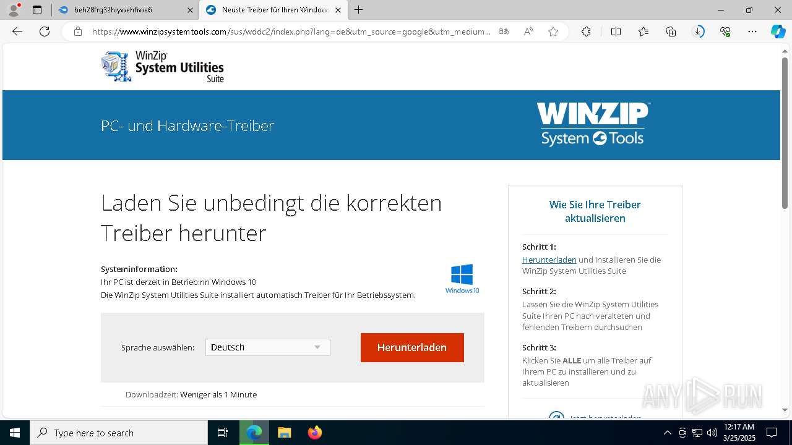Viewport: 792px width, 445px height.
Task: Open Settings and more ellipsis menu
Action: (752, 32)
